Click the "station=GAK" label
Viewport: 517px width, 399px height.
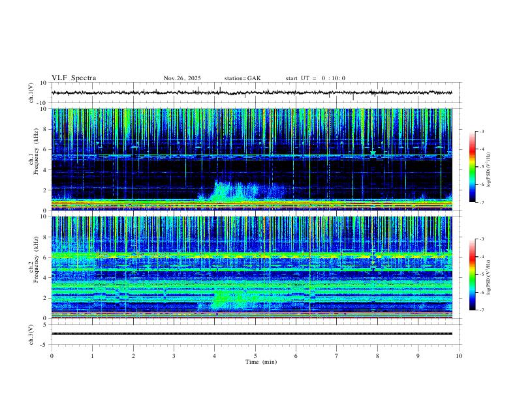(x=242, y=78)
